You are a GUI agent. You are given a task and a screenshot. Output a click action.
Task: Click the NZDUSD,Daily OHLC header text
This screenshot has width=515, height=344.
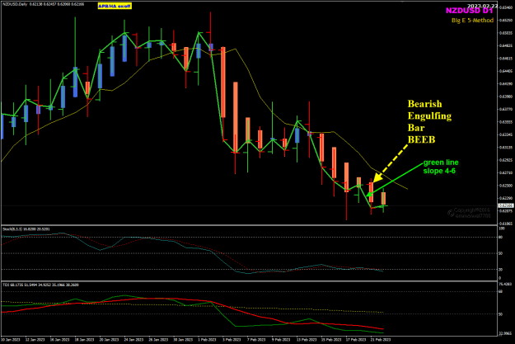pyautogui.click(x=43, y=4)
